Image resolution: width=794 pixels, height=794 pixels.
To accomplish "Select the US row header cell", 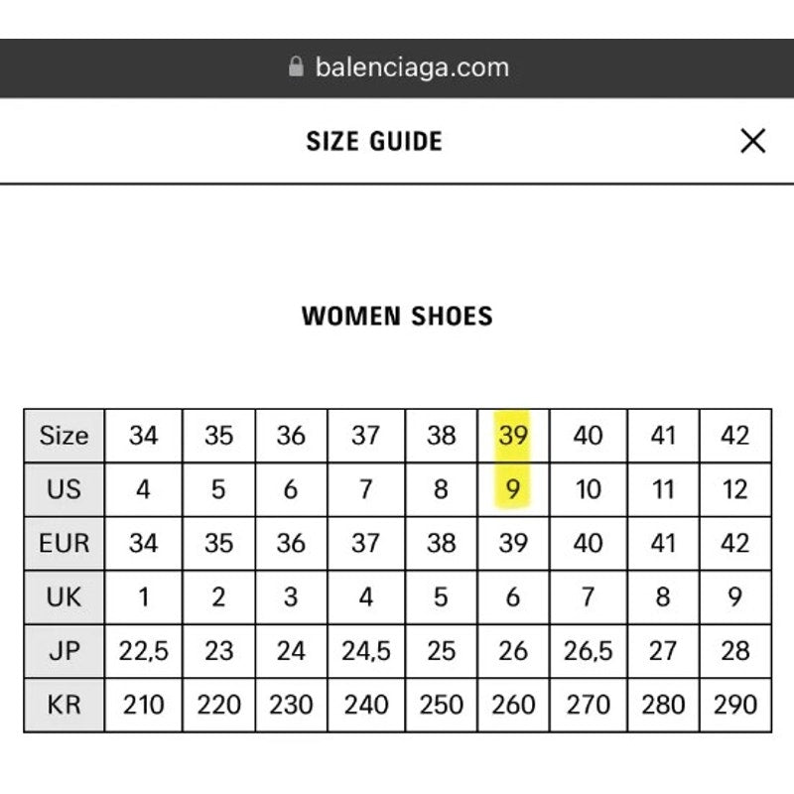I will pos(65,489).
